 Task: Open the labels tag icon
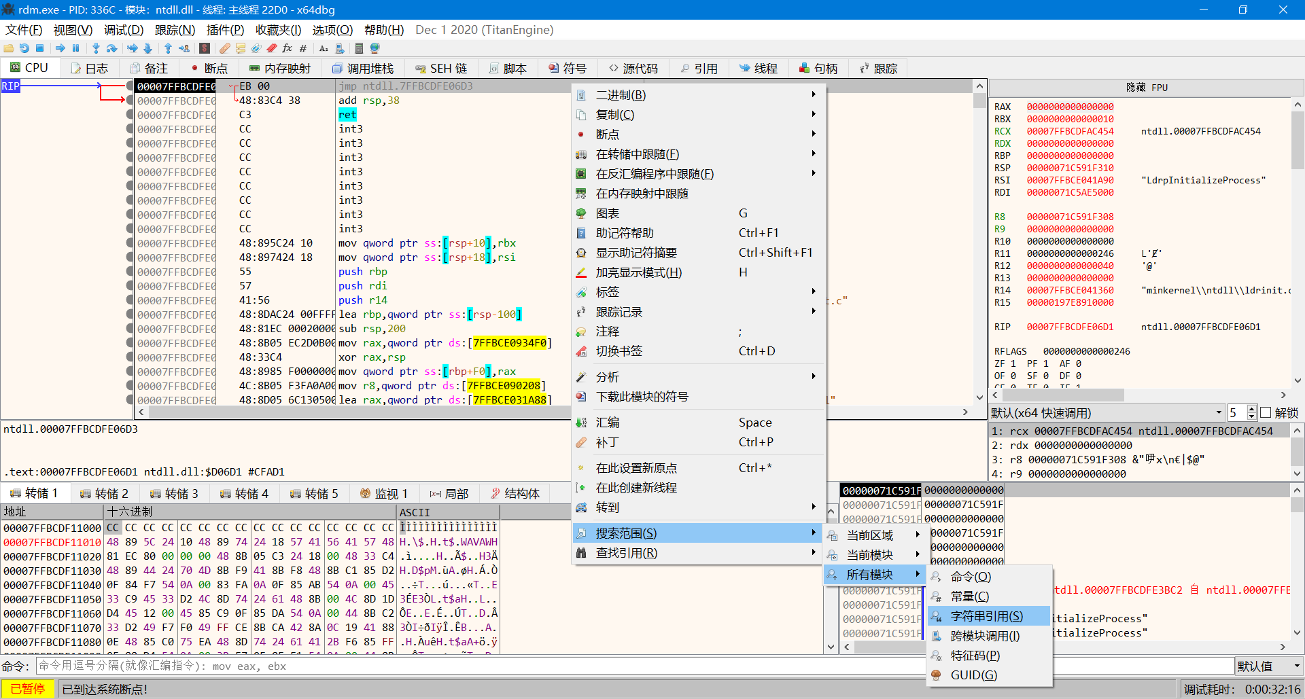256,48
